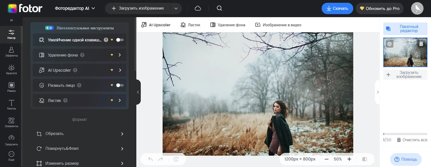Open the cloud storage icon

coord(198,9)
